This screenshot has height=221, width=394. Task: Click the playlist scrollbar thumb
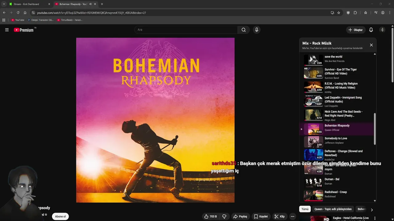375,129
